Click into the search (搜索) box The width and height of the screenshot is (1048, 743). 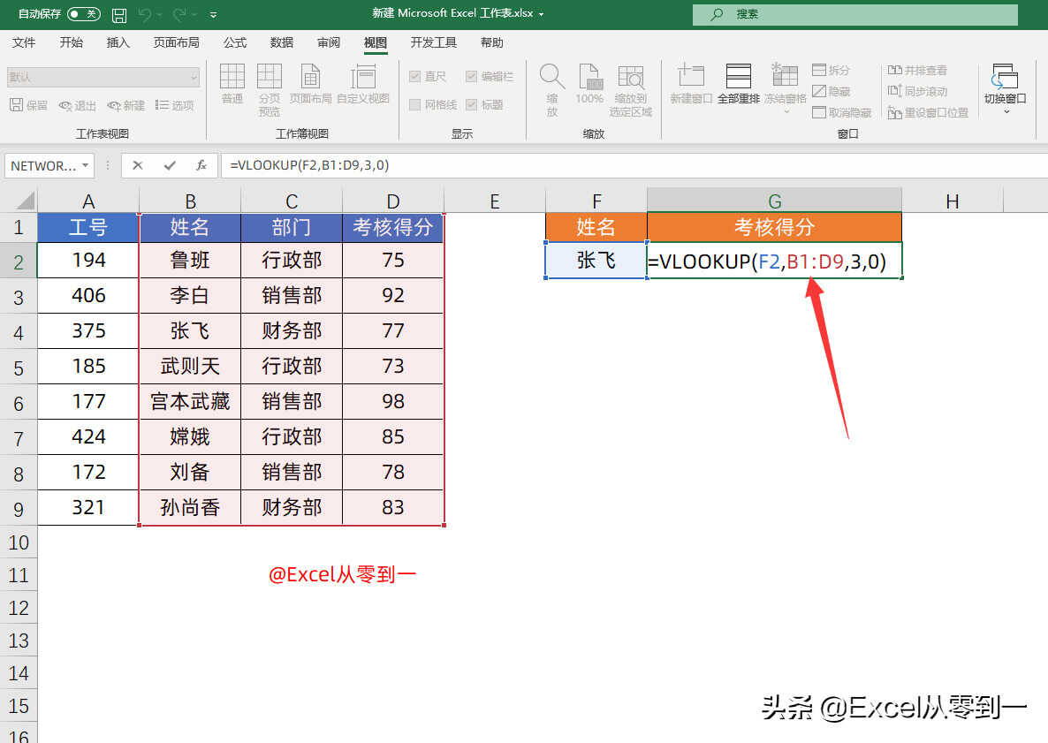tap(854, 14)
